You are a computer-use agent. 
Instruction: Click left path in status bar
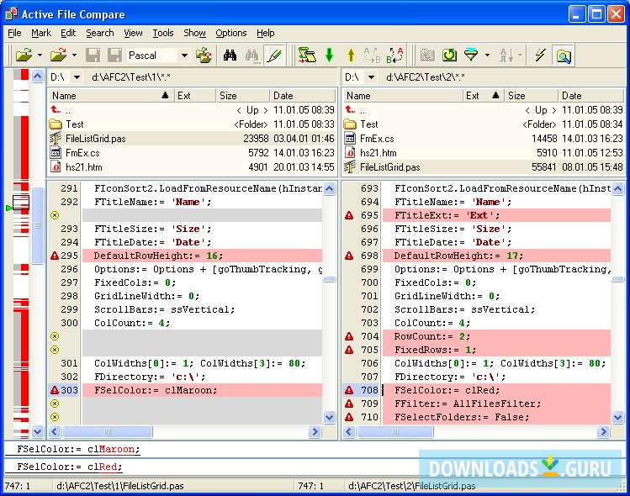coord(119,486)
